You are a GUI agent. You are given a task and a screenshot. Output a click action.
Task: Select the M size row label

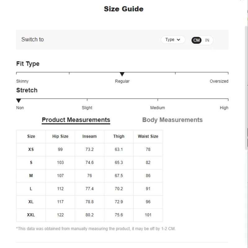click(x=31, y=176)
